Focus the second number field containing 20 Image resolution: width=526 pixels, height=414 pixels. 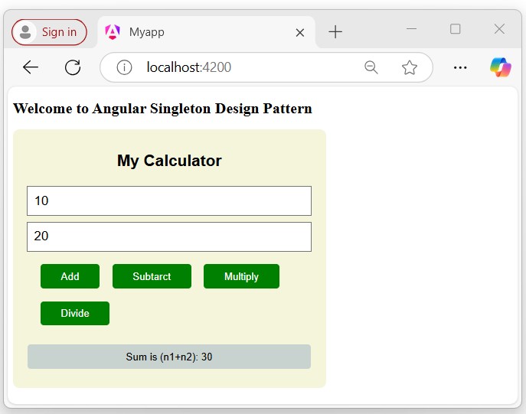(168, 236)
